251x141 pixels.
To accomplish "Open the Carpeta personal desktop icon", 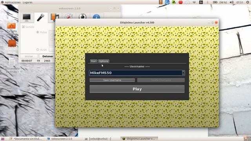I will [x=11, y=29].
